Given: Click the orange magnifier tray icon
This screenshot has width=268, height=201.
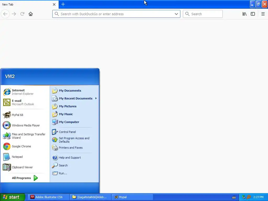Looking at the screenshot, I should pyautogui.click(x=249, y=197).
